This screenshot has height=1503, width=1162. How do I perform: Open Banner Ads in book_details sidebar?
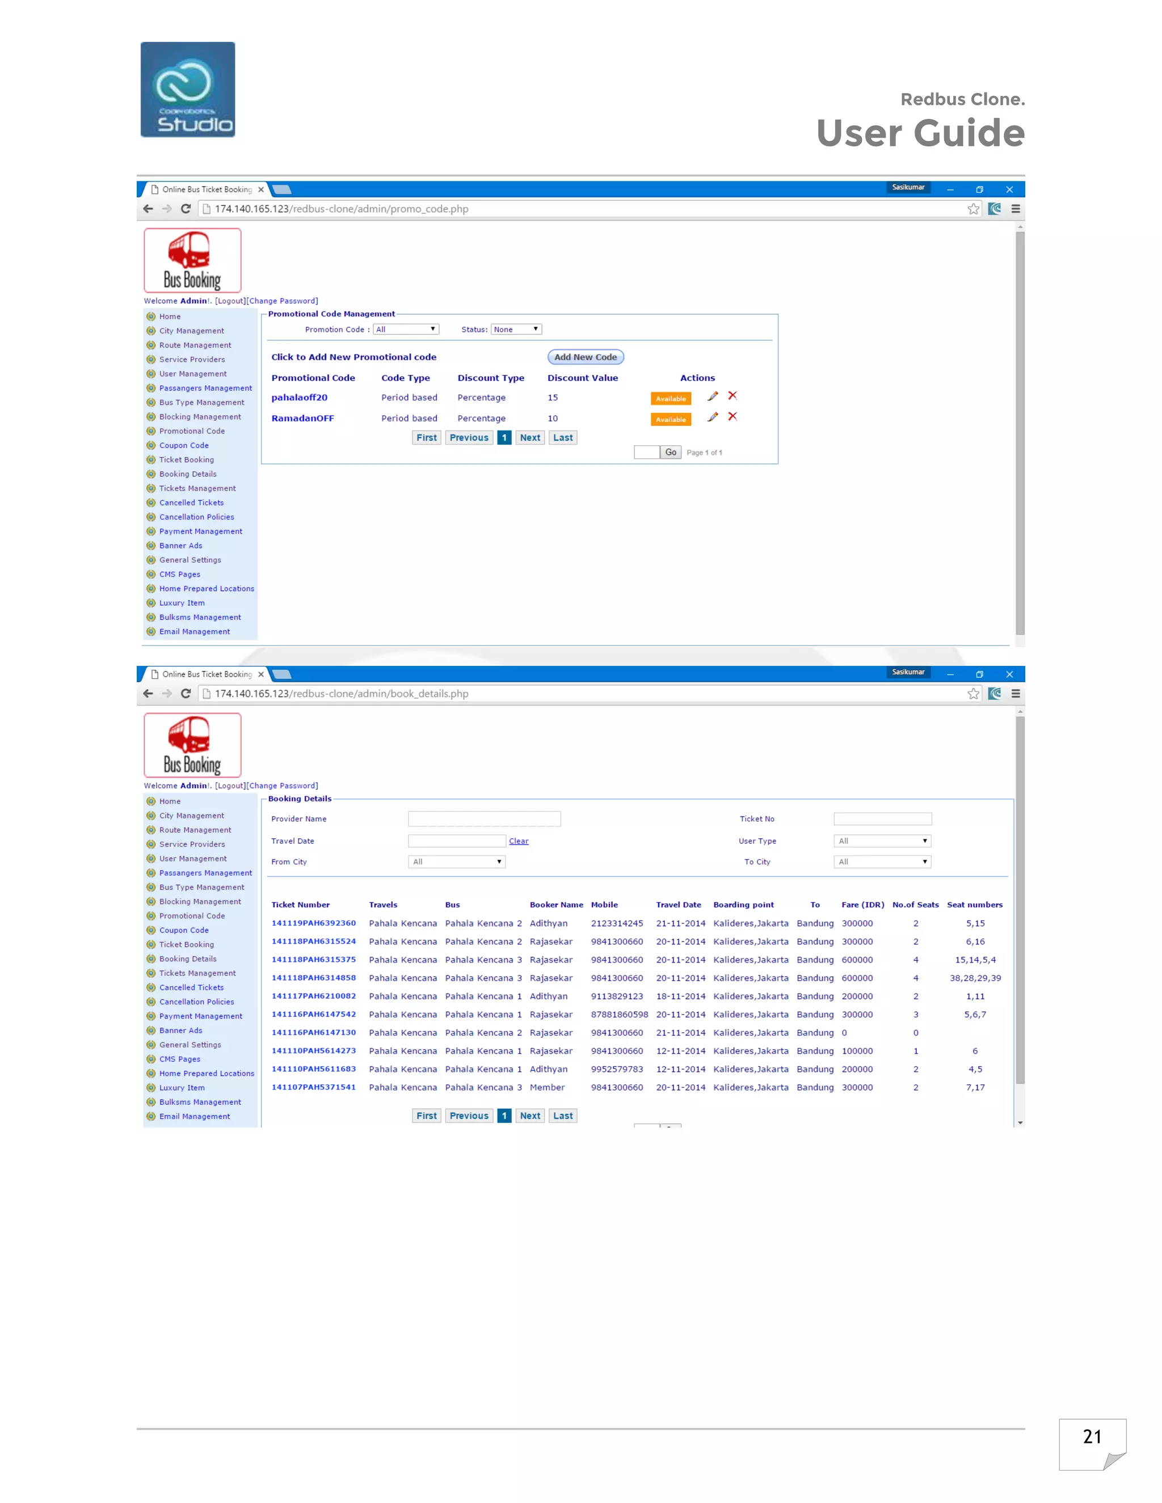[180, 1030]
